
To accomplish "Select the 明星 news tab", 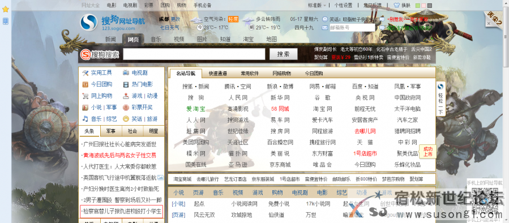I will click(153, 131).
